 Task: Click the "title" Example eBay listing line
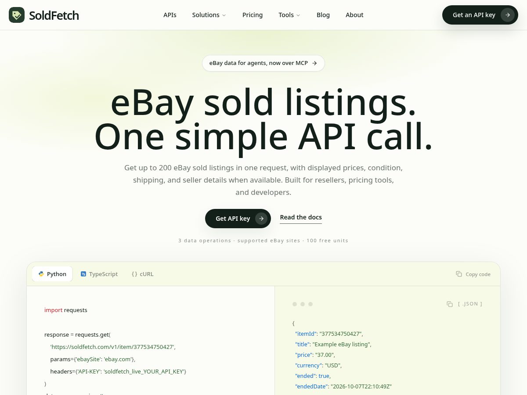click(x=333, y=344)
